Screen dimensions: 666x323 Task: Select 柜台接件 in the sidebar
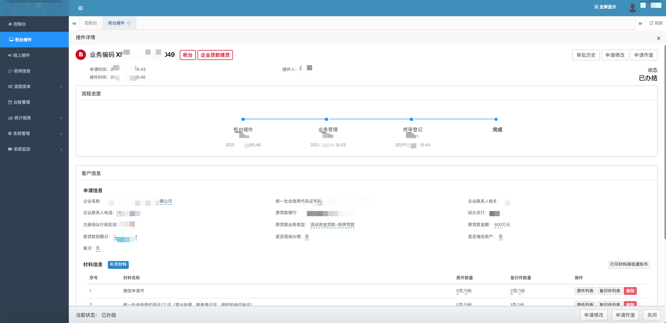(x=34, y=40)
